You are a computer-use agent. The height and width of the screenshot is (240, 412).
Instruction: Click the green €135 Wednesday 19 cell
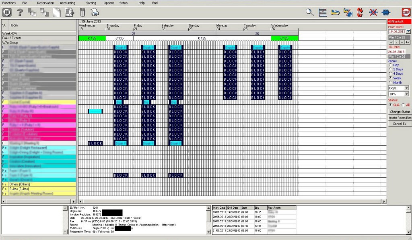pos(92,38)
